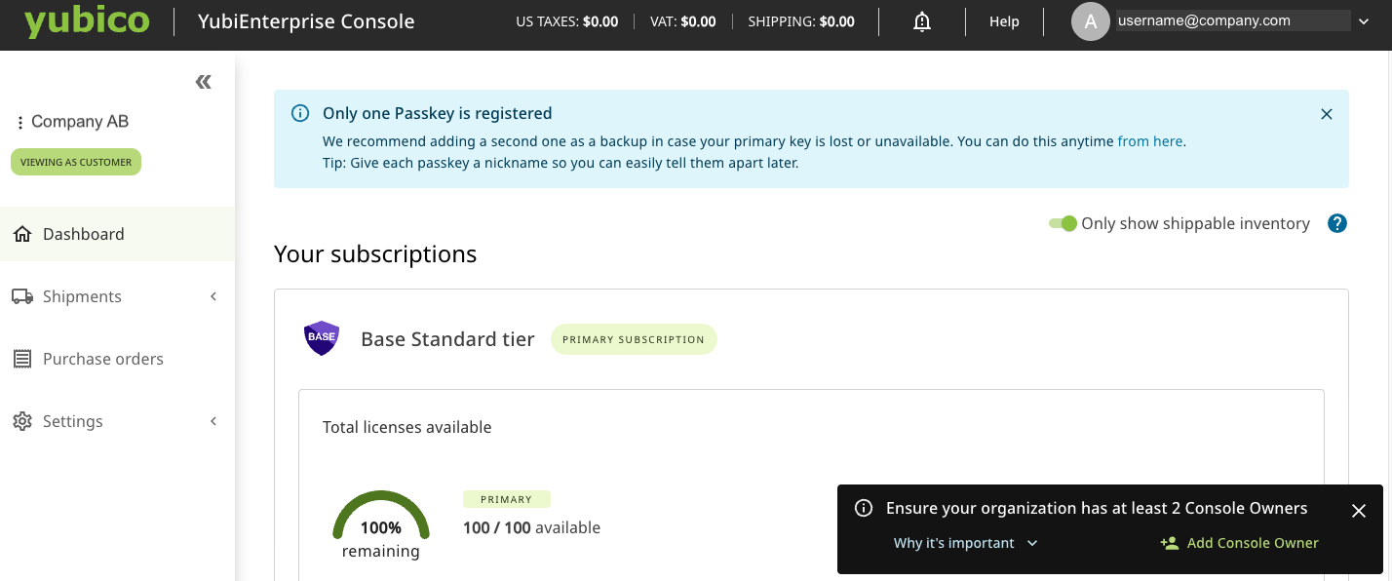Click the 100% remaining gauge
Image resolution: width=1392 pixels, height=581 pixels.
click(381, 524)
